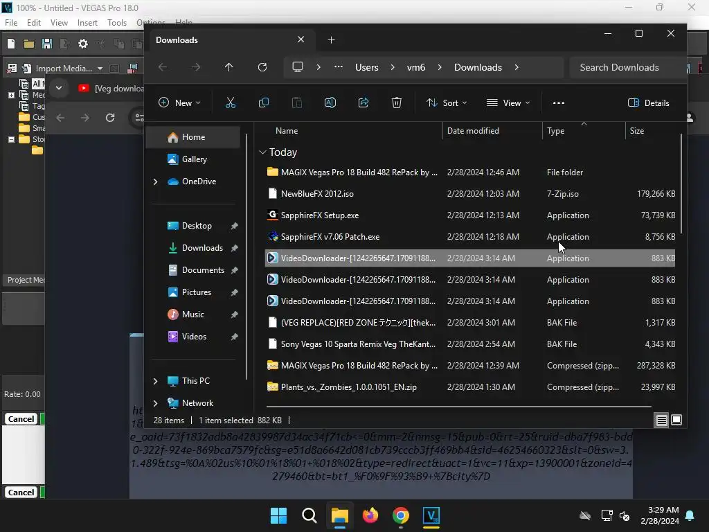The width and height of the screenshot is (709, 532).
Task: Open Tools menu in VEGAS Pro
Action: pyautogui.click(x=116, y=23)
